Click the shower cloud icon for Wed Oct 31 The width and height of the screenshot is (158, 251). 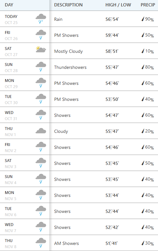41,115
